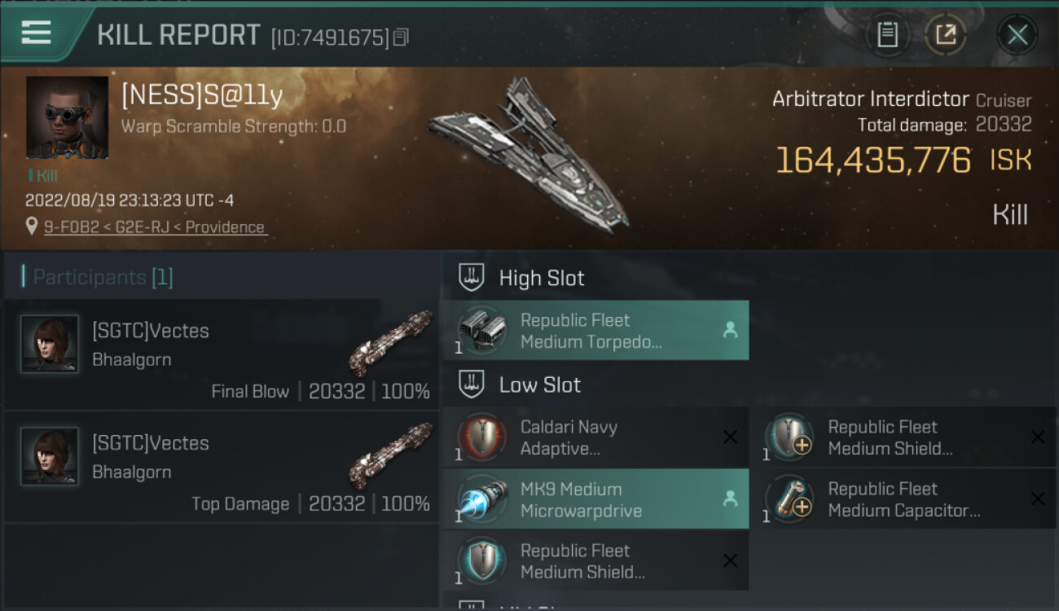View the Arbitrator Interdictor ship image
The width and height of the screenshot is (1059, 611).
[529, 155]
